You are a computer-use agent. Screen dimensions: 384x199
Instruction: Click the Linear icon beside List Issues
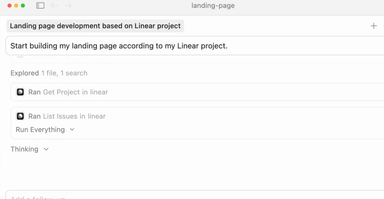click(20, 116)
